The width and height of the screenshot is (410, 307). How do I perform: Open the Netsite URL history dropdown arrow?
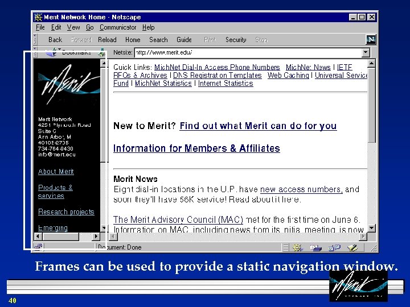(x=366, y=53)
